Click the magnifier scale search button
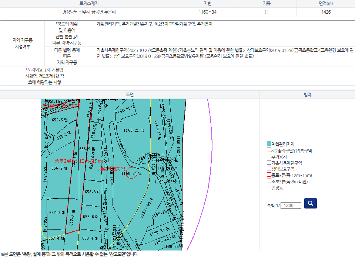Image resolution: width=355 pixels, height=259 pixels. coord(311,203)
